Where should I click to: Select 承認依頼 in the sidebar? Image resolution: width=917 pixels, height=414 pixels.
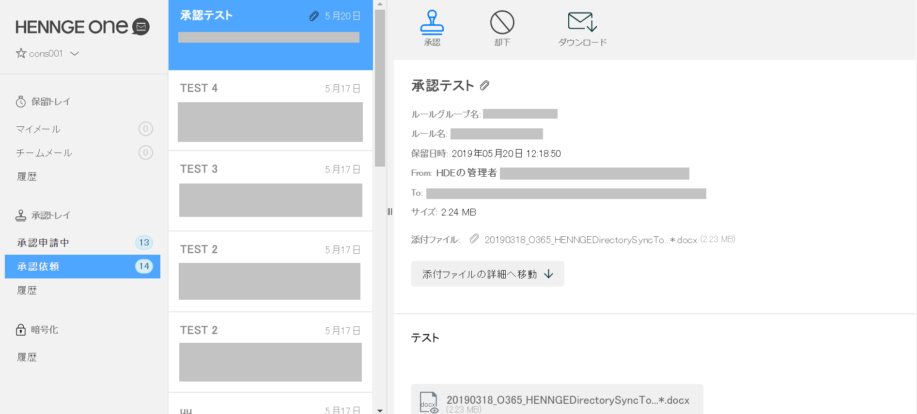(82, 266)
